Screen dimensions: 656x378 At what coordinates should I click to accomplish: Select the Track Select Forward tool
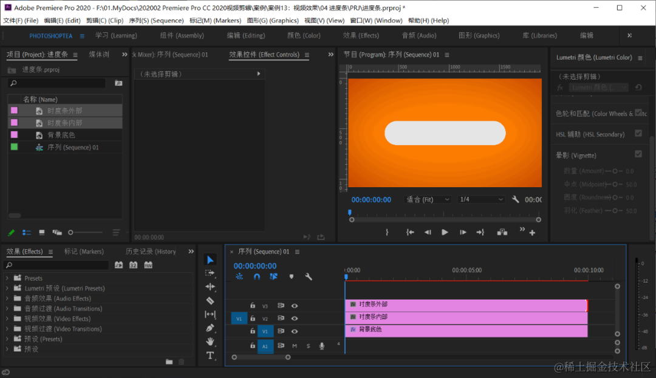click(210, 273)
